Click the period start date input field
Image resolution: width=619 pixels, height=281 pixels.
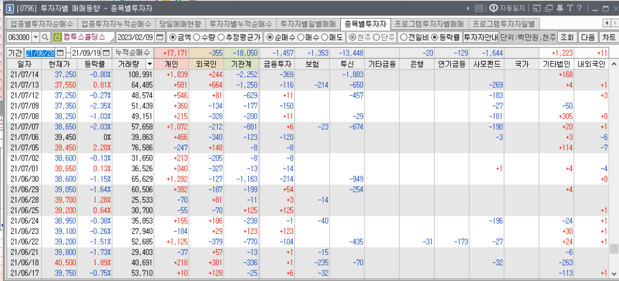coord(40,52)
